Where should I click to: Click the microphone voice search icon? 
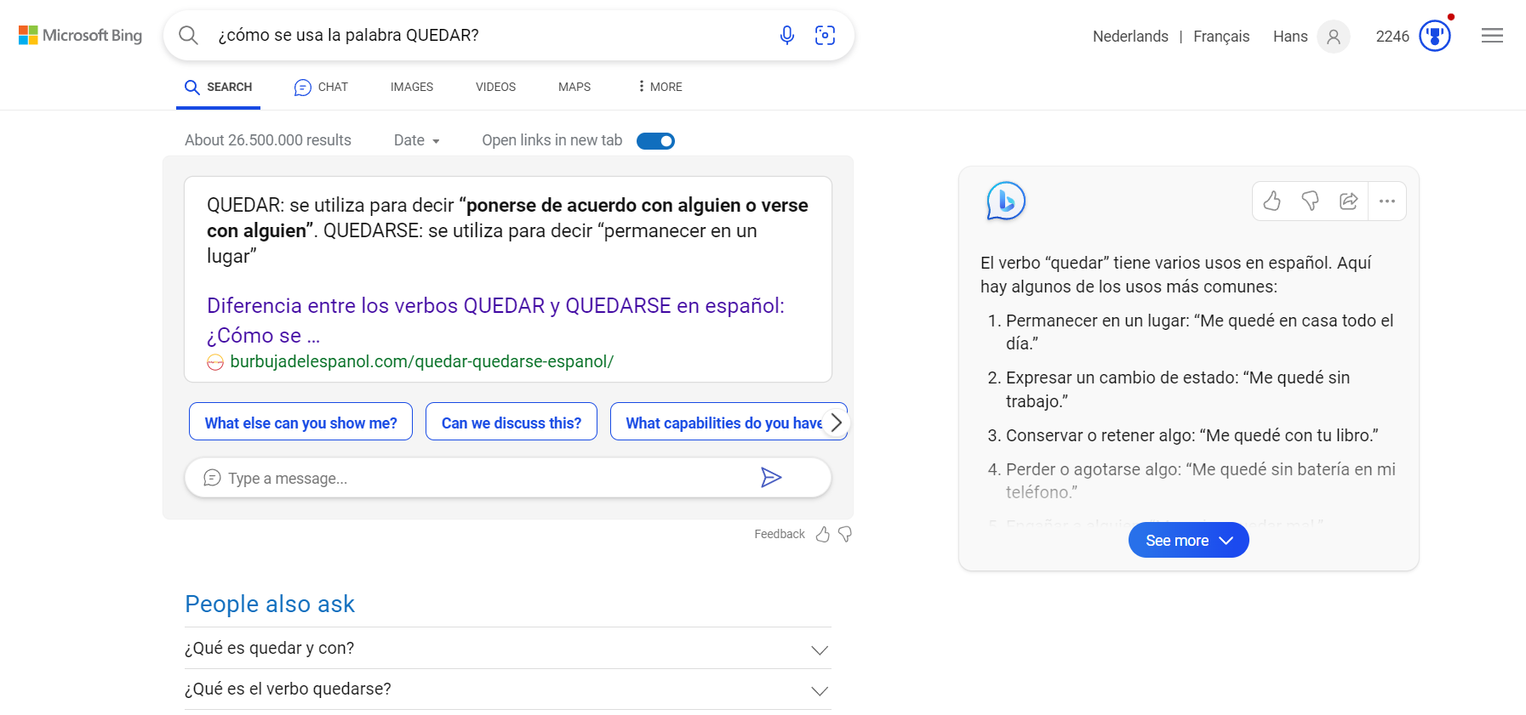tap(786, 35)
